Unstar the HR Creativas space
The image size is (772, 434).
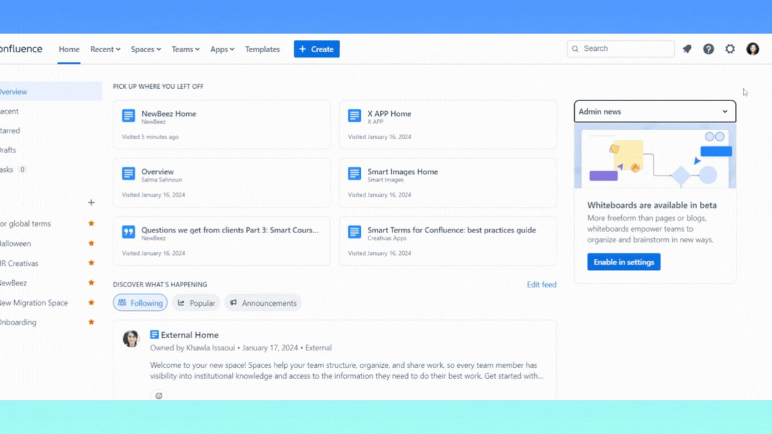pos(91,263)
